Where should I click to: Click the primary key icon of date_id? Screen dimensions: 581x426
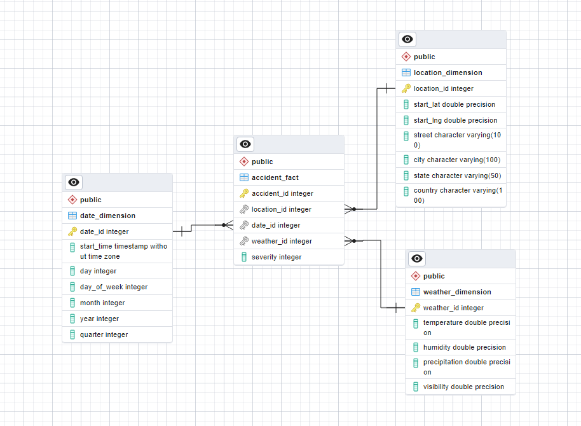tap(72, 231)
